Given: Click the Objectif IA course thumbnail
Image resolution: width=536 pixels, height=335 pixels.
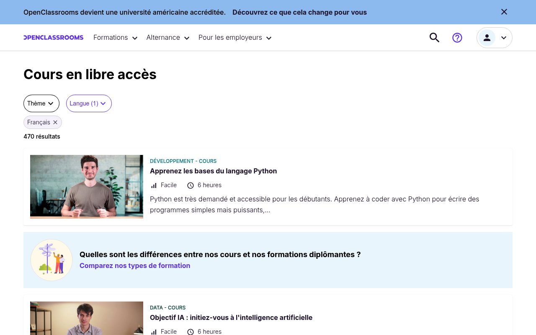Looking at the screenshot, I should pyautogui.click(x=87, y=318).
